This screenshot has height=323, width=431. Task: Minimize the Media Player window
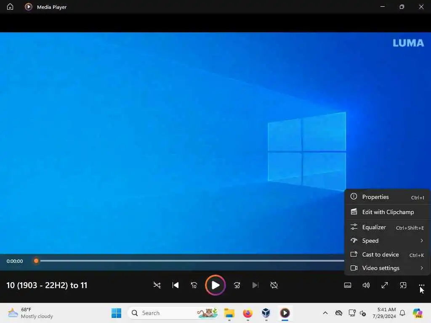pyautogui.click(x=383, y=7)
